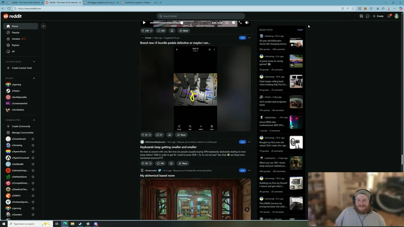Open the 138 comments on the keyboards post
This screenshot has width=404, height=227.
point(161,163)
